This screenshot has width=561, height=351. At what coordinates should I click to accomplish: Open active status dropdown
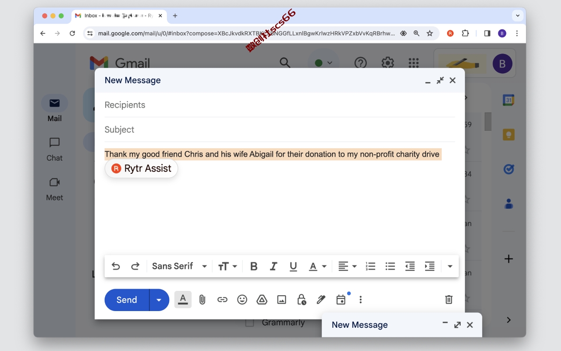click(x=324, y=63)
